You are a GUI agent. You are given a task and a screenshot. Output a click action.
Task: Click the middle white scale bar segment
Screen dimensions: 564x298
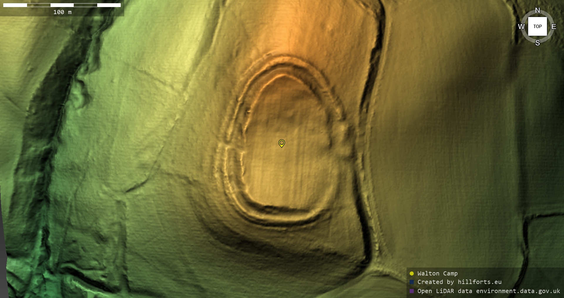click(62, 5)
